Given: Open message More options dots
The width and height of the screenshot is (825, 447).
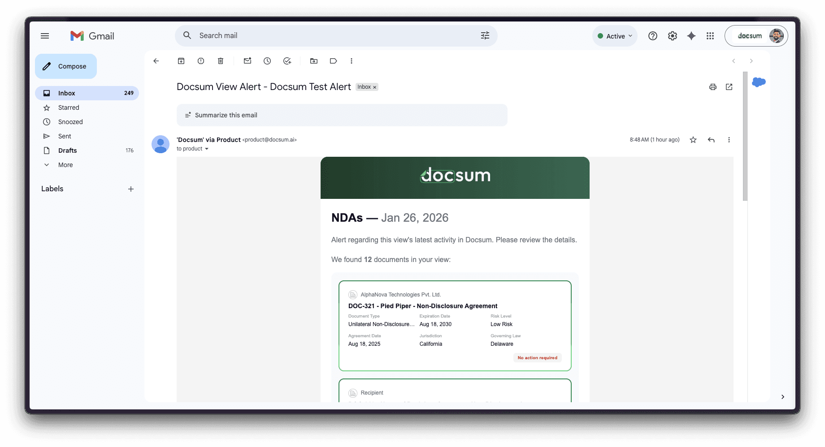Looking at the screenshot, I should [729, 140].
